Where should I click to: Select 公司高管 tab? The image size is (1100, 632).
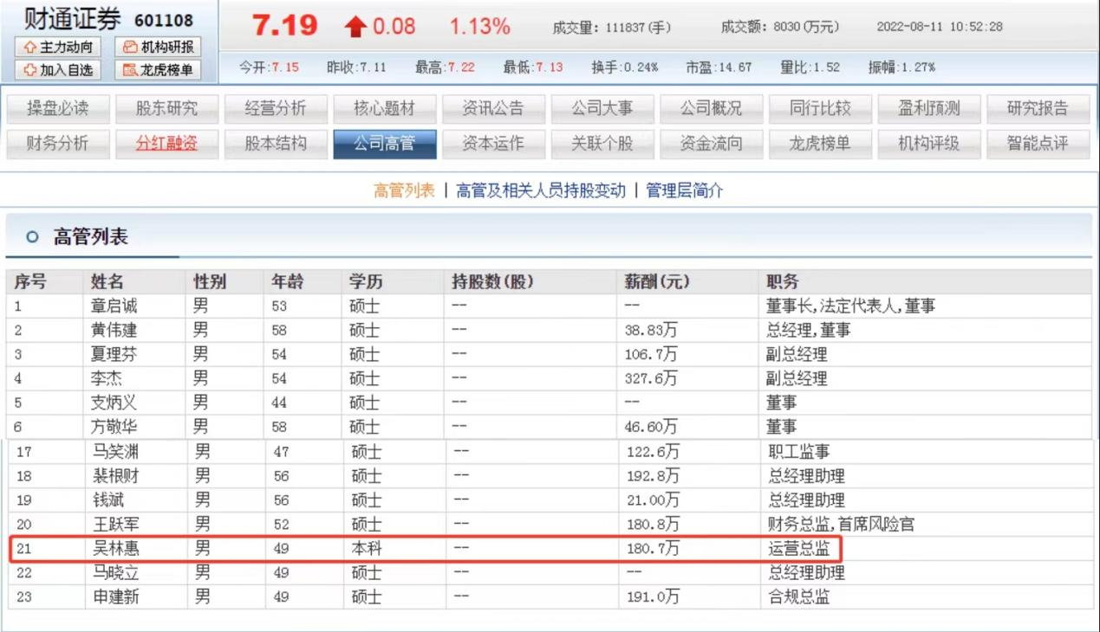[x=384, y=144]
